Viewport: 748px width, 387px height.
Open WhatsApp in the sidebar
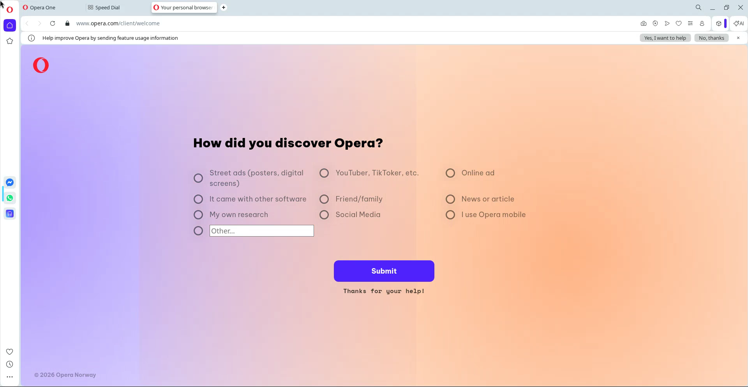click(x=10, y=198)
